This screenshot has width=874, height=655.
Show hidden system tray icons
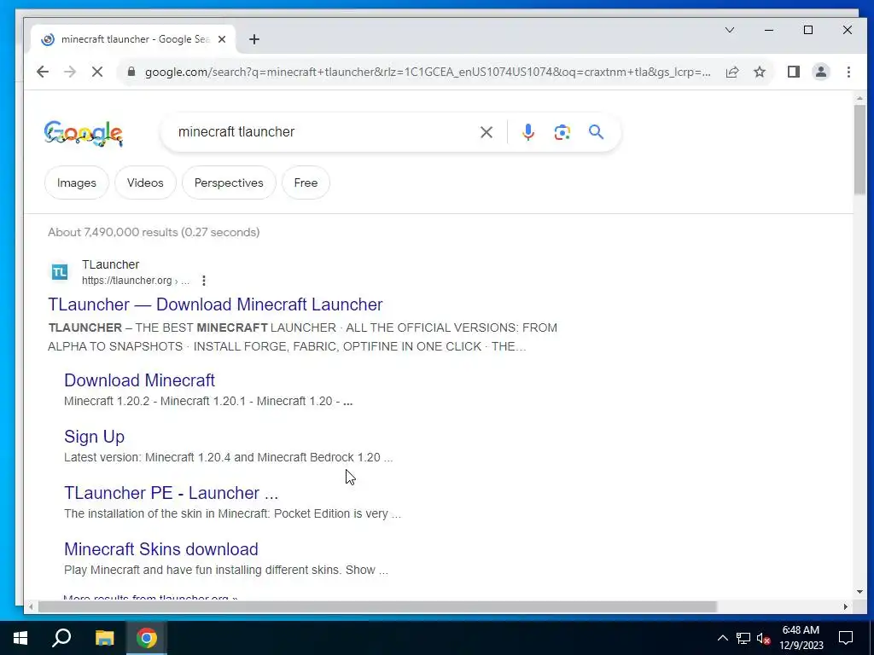722,638
